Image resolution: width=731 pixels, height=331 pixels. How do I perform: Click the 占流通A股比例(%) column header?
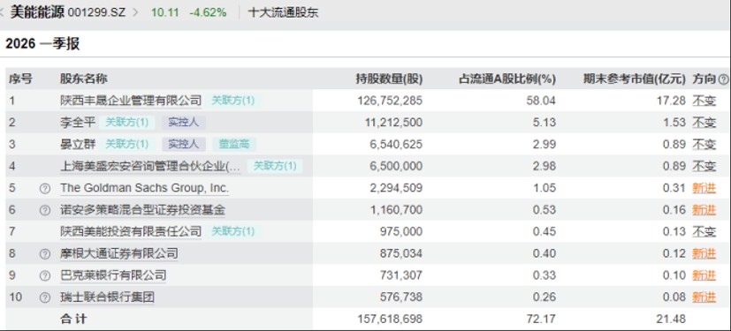point(507,79)
